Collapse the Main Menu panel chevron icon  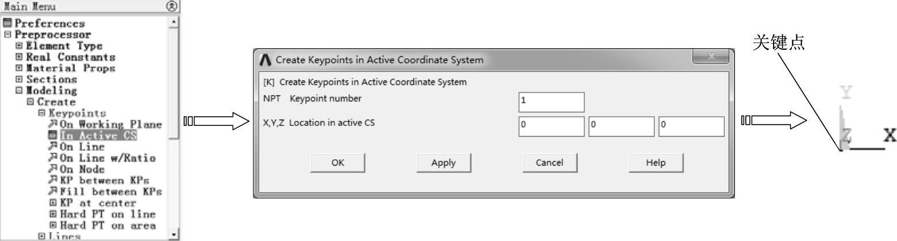172,6
